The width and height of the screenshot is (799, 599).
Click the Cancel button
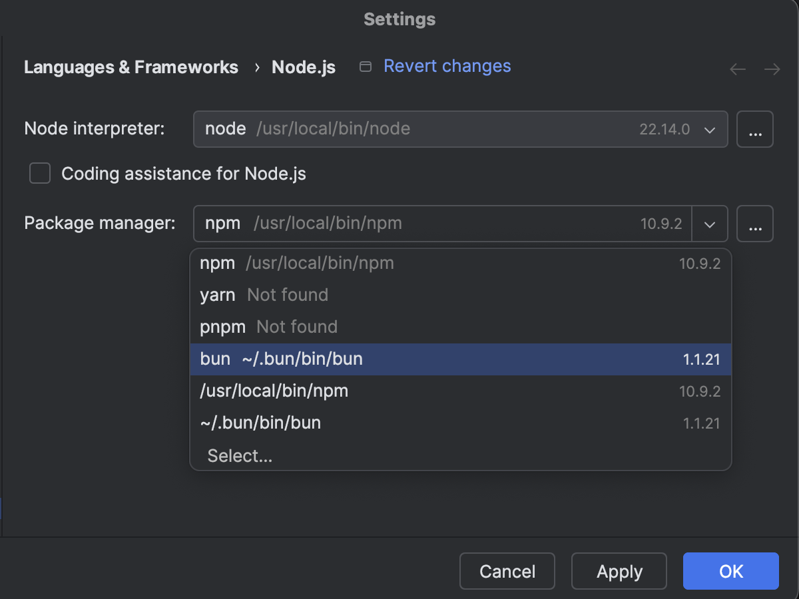coord(507,571)
